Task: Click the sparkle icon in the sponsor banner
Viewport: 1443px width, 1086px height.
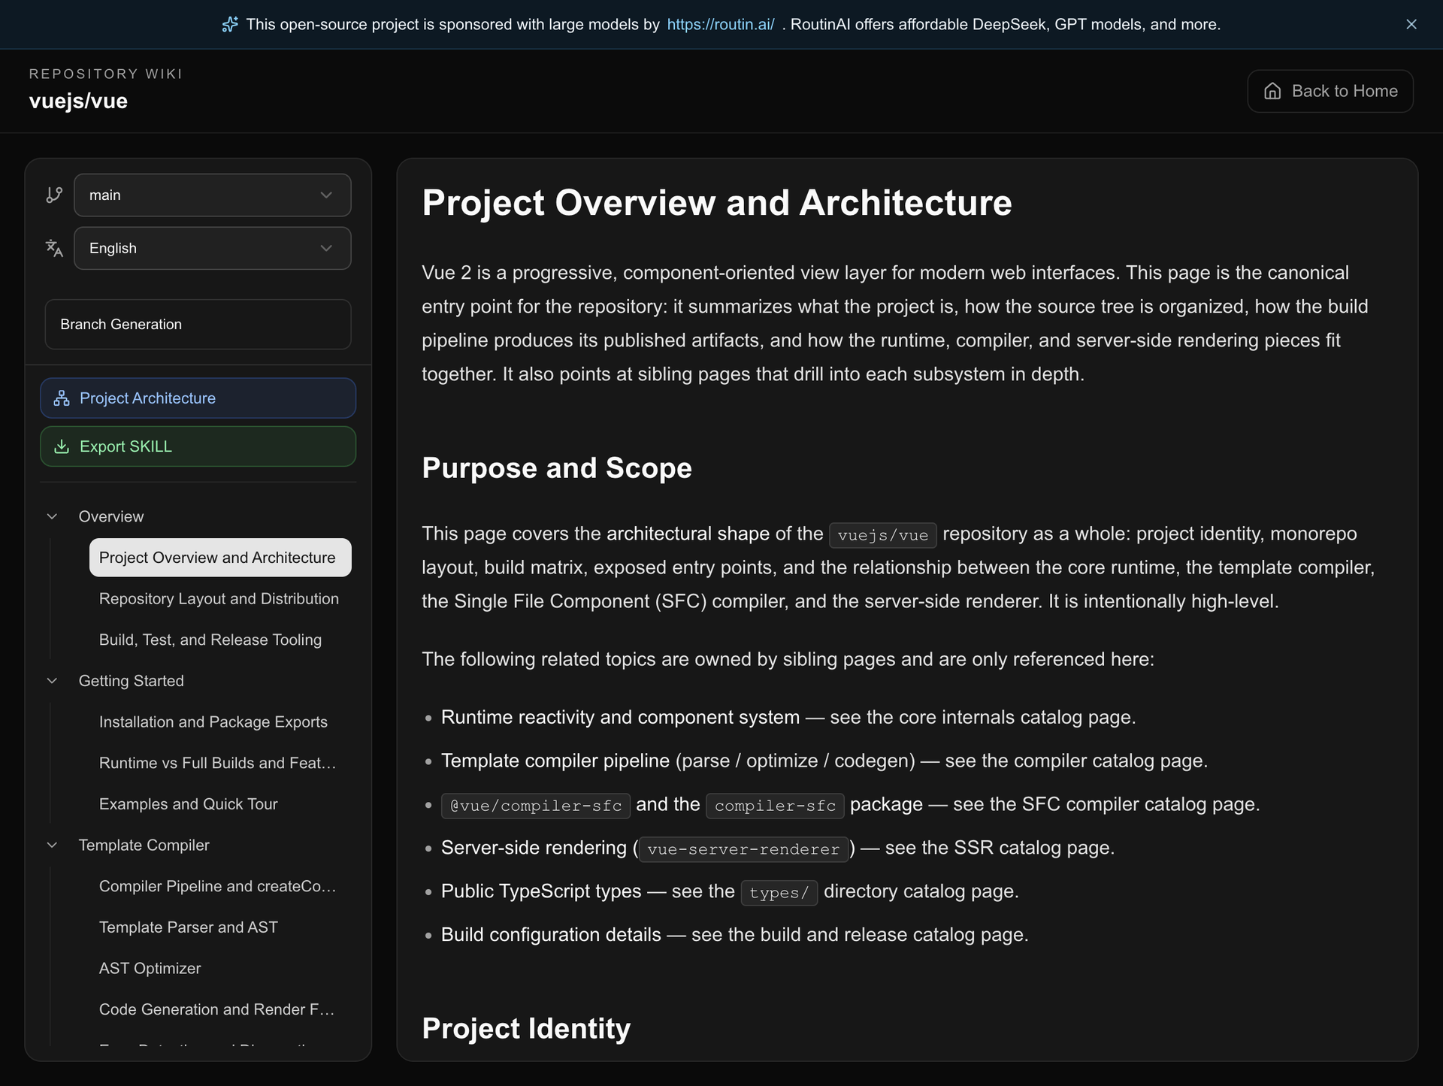Action: (x=230, y=24)
